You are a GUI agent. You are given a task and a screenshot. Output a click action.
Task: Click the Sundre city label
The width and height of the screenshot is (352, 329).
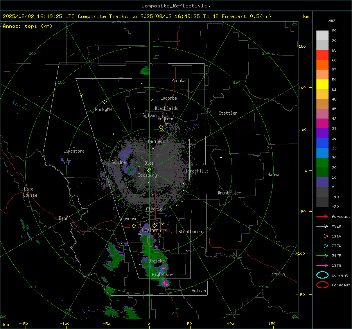pos(119,162)
